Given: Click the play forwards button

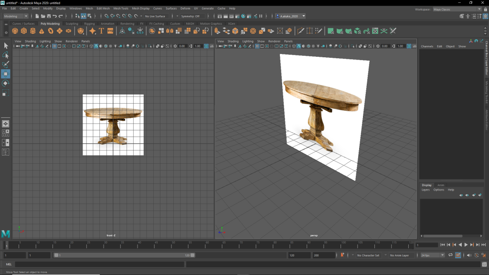Looking at the screenshot, I should [466, 245].
